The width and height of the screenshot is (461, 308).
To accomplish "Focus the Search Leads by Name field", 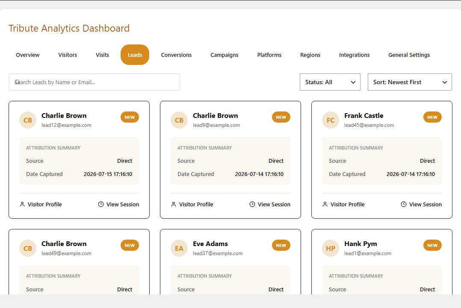I will click(95, 82).
